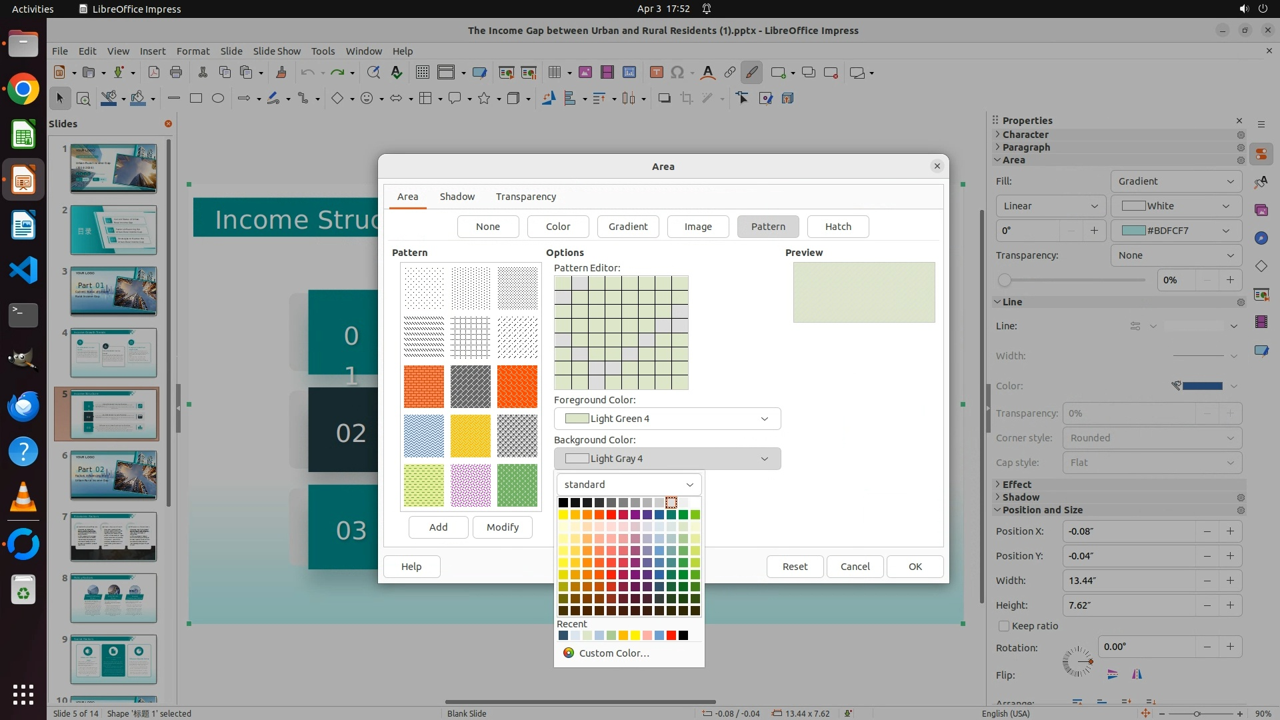
Task: Select the orange brick pattern swatch
Action: 423,387
